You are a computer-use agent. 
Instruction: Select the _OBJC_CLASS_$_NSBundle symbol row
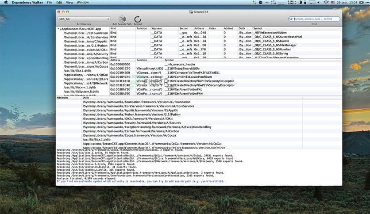click(226, 41)
